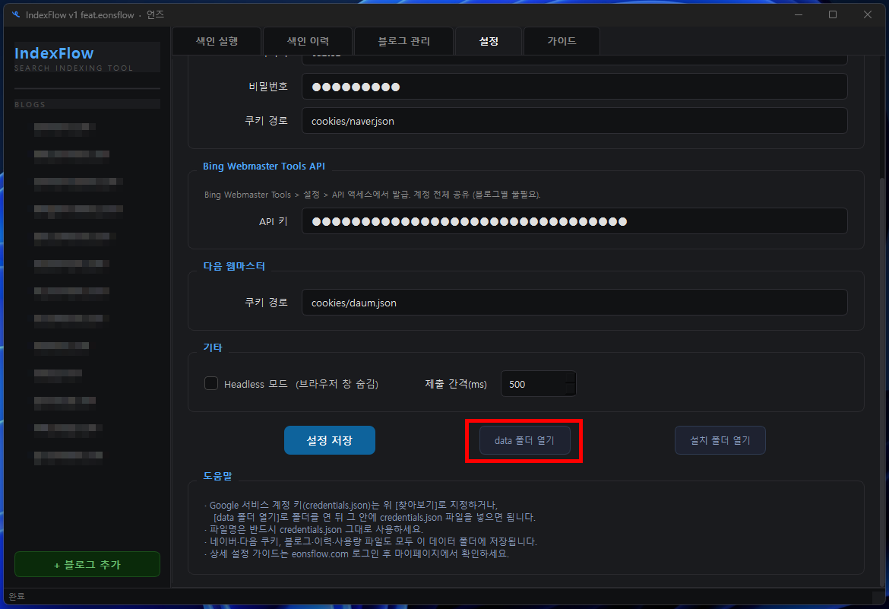
Task: Click the 도움말 section heading
Action: (x=218, y=476)
